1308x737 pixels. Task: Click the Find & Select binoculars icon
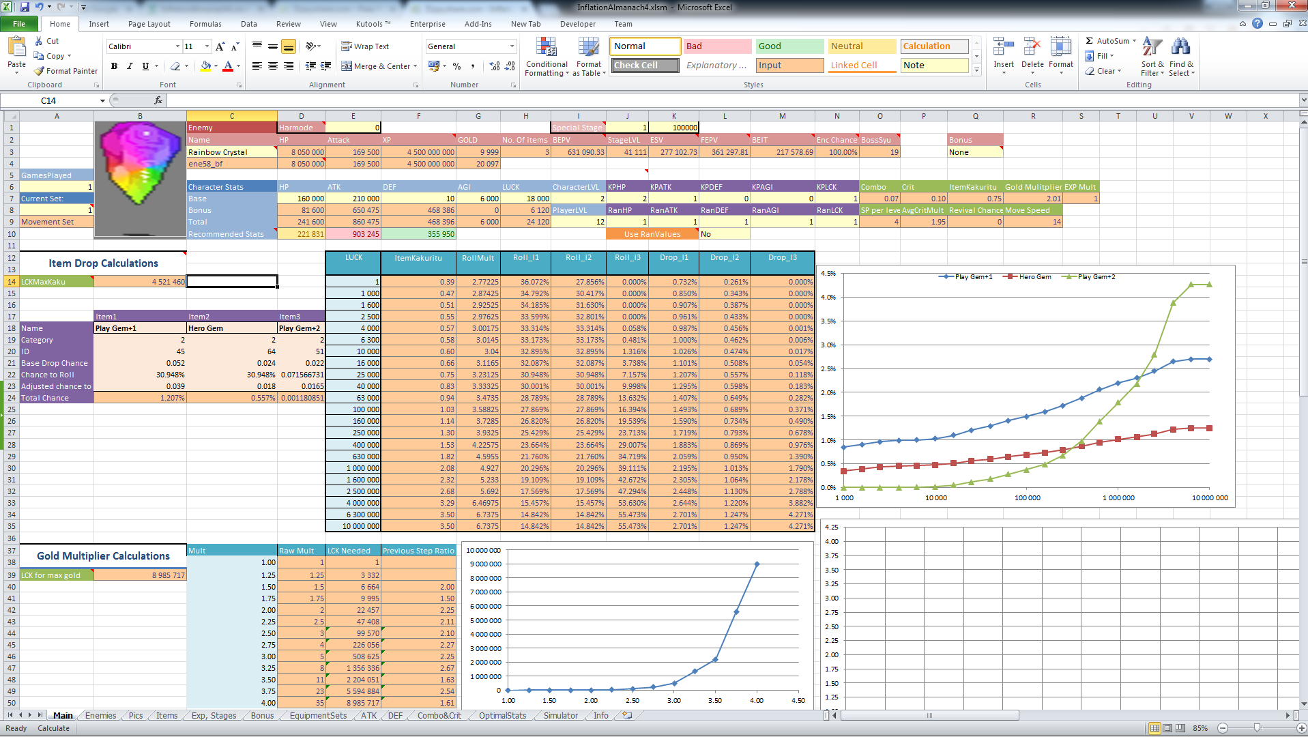pos(1180,48)
